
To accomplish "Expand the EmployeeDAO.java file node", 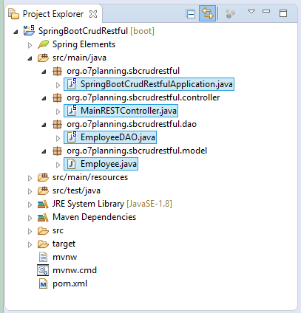I will 58,138.
